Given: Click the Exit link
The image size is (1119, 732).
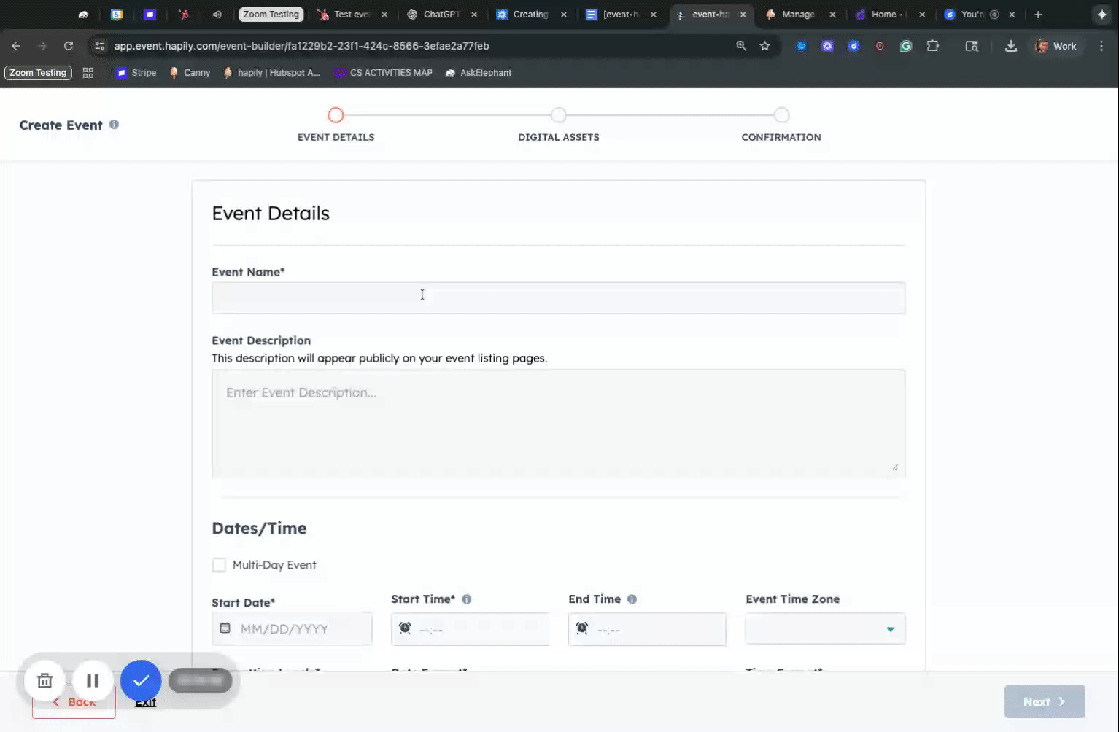Looking at the screenshot, I should (x=146, y=702).
